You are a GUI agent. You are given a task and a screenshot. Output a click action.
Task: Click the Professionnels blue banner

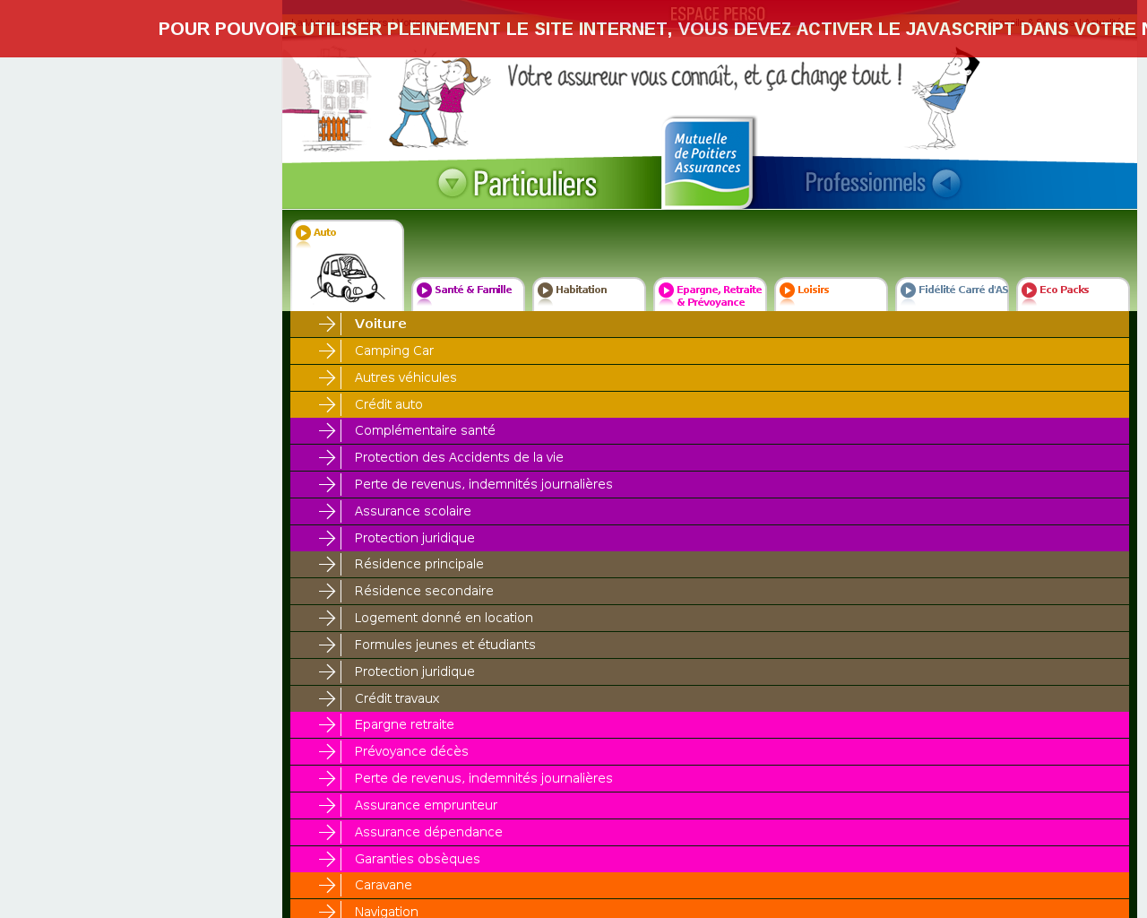pyautogui.click(x=945, y=184)
